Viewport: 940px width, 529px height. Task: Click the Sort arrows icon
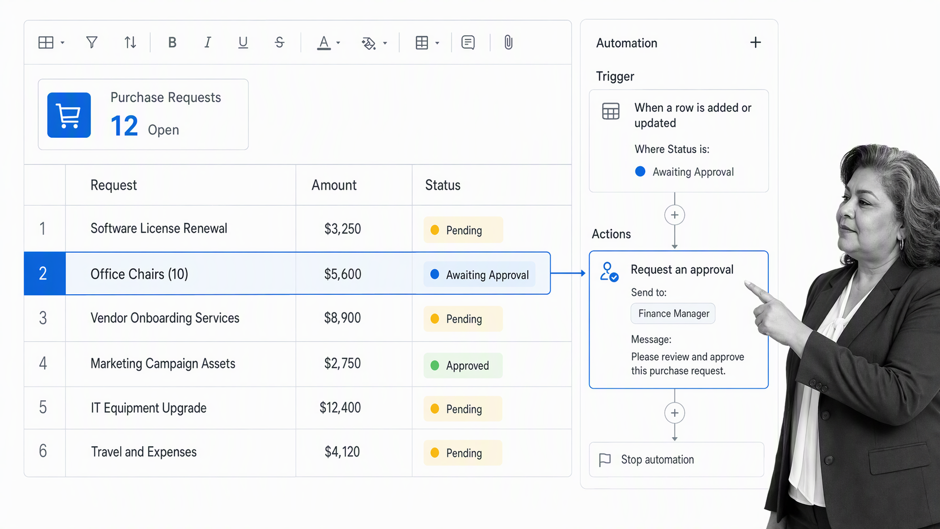[130, 43]
